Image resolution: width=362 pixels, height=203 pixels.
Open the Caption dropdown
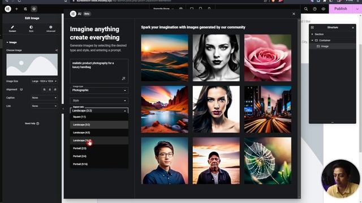point(44,98)
